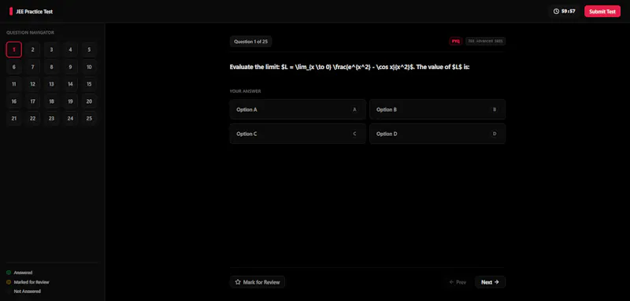Click the 'Marked for Review' legend label

click(31, 282)
